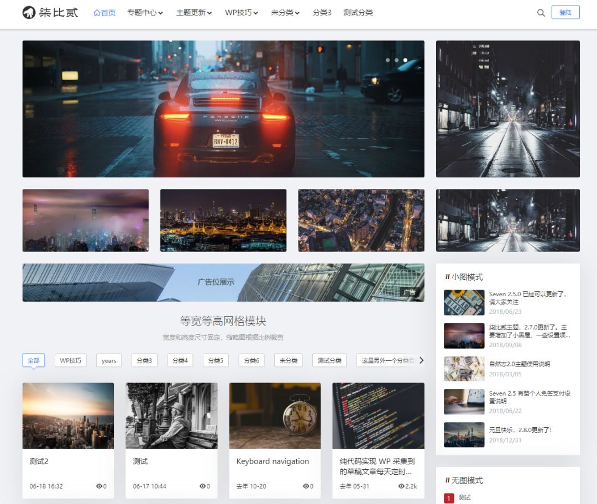This screenshot has width=597, height=504.
Task: Click the view count eye on 测试2 card
Action: click(x=99, y=486)
